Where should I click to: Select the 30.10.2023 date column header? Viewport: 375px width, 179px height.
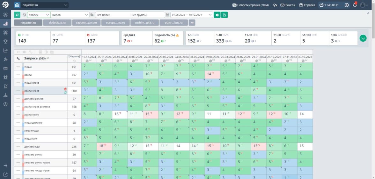coord(305,59)
